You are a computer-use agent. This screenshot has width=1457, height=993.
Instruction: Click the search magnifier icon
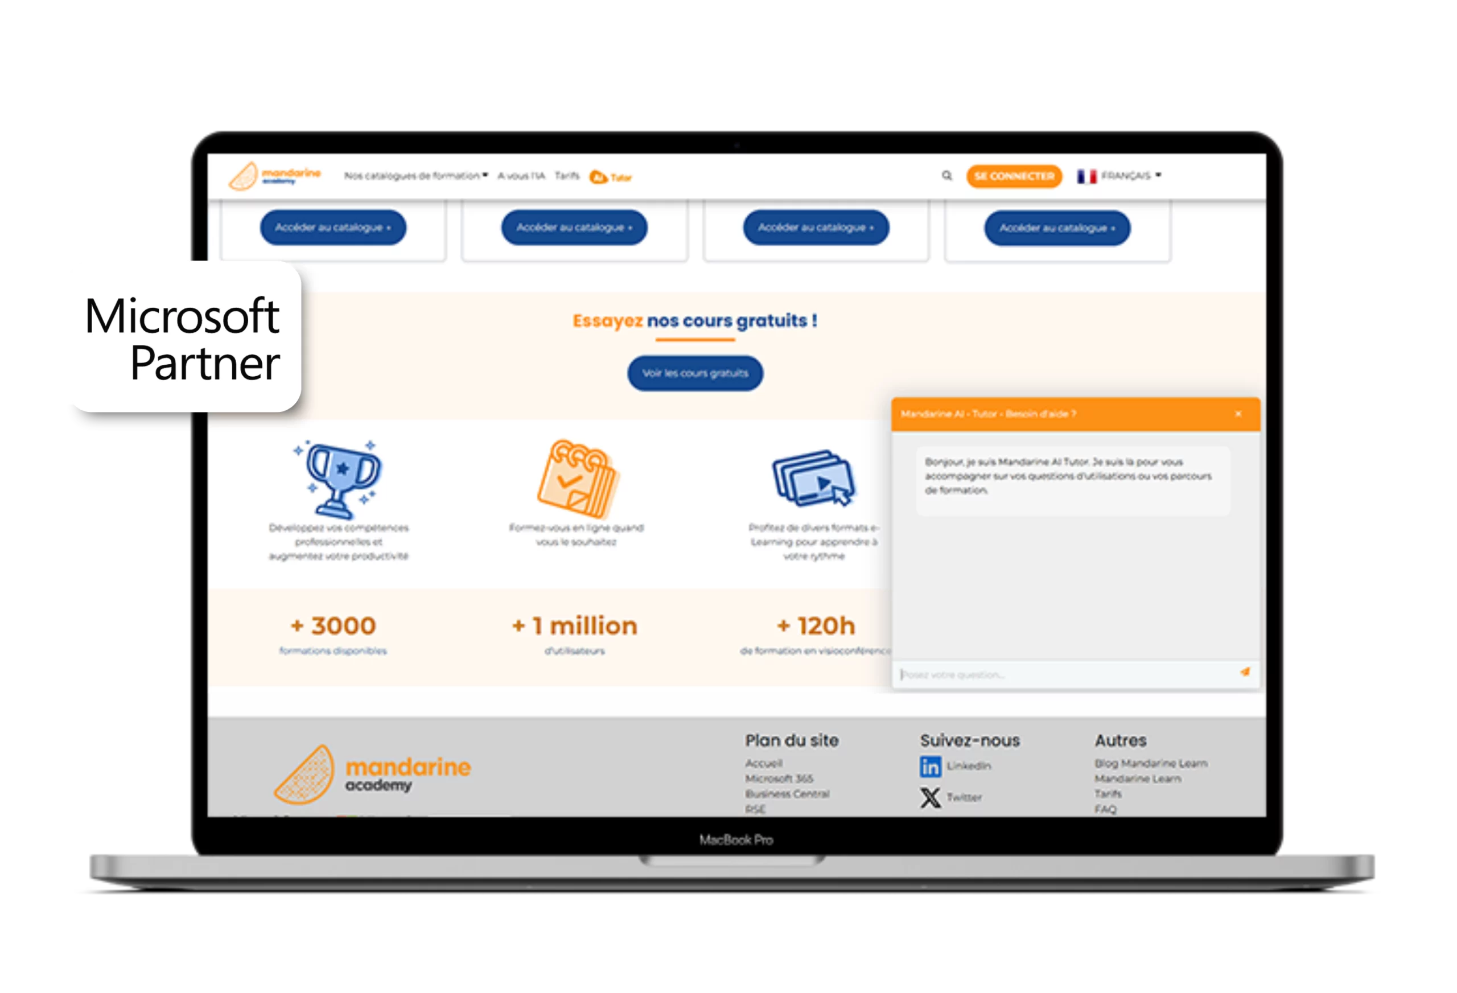click(946, 175)
